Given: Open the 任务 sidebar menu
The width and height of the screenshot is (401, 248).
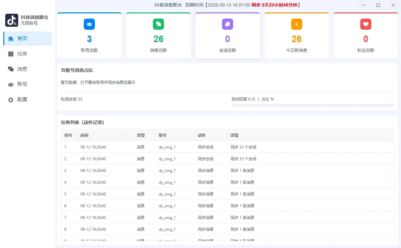Looking at the screenshot, I should tap(27, 54).
